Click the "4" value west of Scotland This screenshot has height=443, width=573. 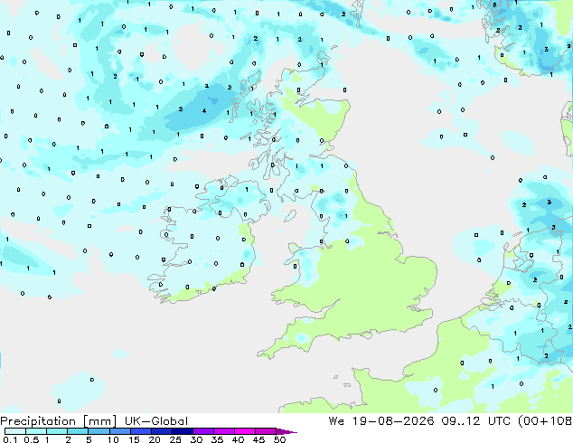(x=204, y=110)
